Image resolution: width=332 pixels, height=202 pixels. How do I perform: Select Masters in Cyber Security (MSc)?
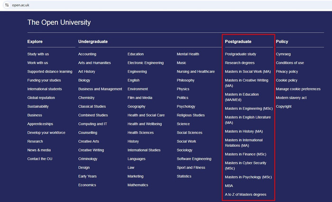[246, 166]
